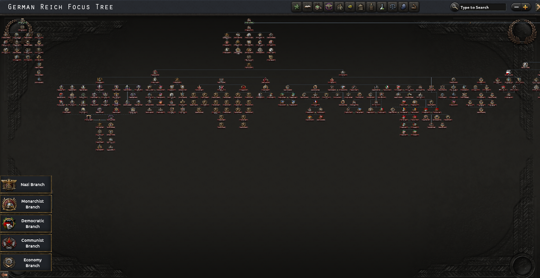540x278 pixels.
Task: Toggle the purple eagle emblem filter icon
Action: pyautogui.click(x=329, y=7)
